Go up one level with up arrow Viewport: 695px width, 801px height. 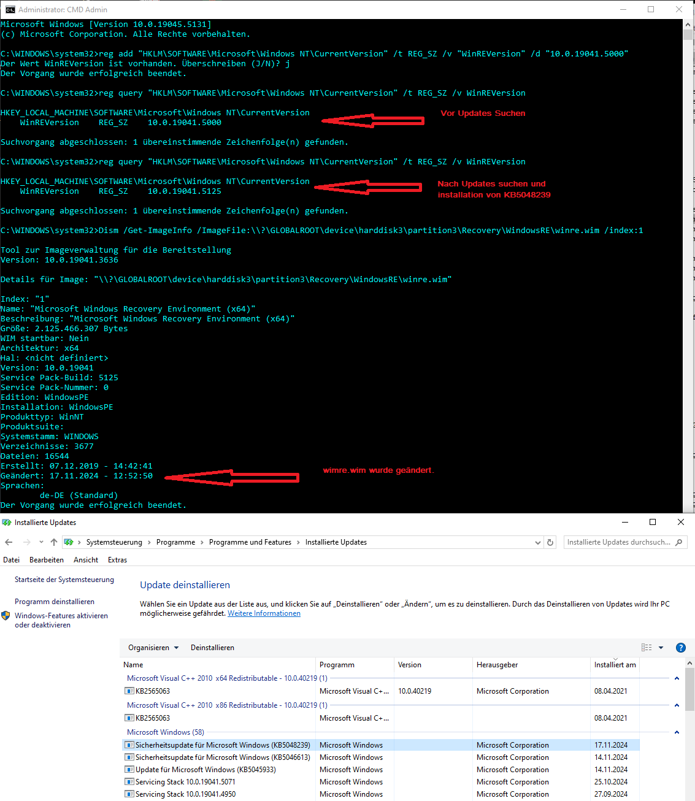pyautogui.click(x=54, y=542)
